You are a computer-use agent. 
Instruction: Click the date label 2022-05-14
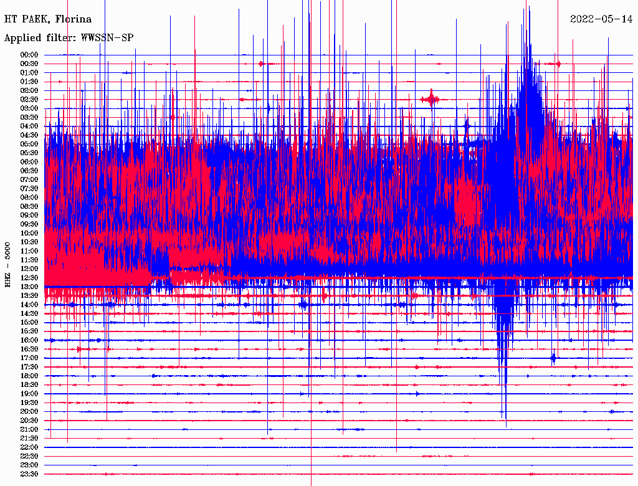tap(601, 19)
